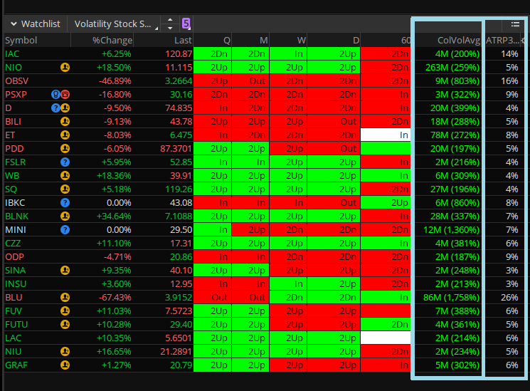Click the 86M (1,758%) volume cell for BLU
Viewport: 530px width, 391px height.
pos(451,298)
